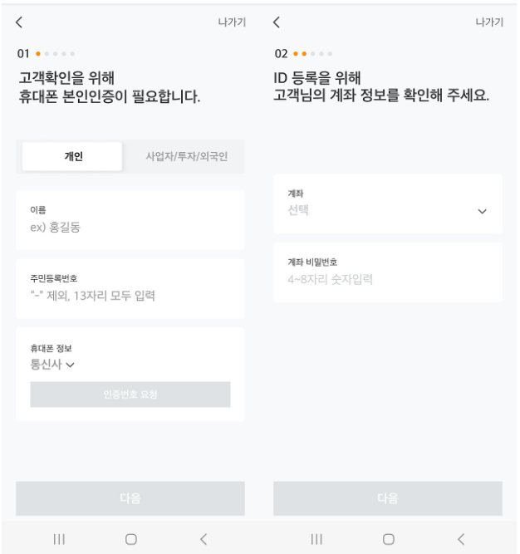Tap 나가기 on the step 02 screen

tap(489, 22)
